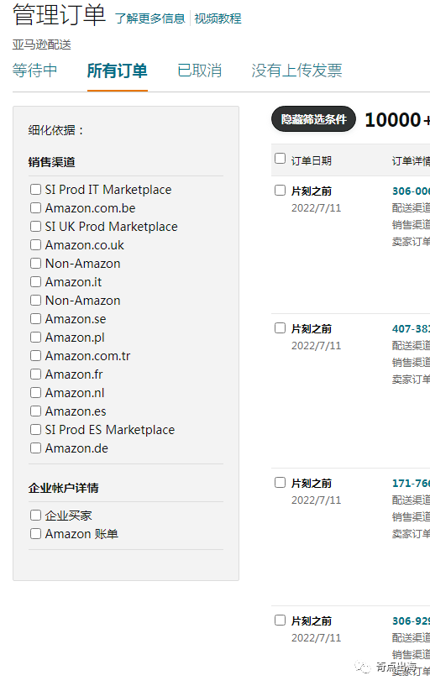Click the 隐藏筛选条件 hide filters button
The width and height of the screenshot is (430, 686).
313,119
